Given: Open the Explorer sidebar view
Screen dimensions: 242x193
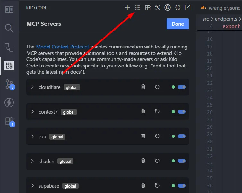Looking at the screenshot, I should click(x=9, y=10).
